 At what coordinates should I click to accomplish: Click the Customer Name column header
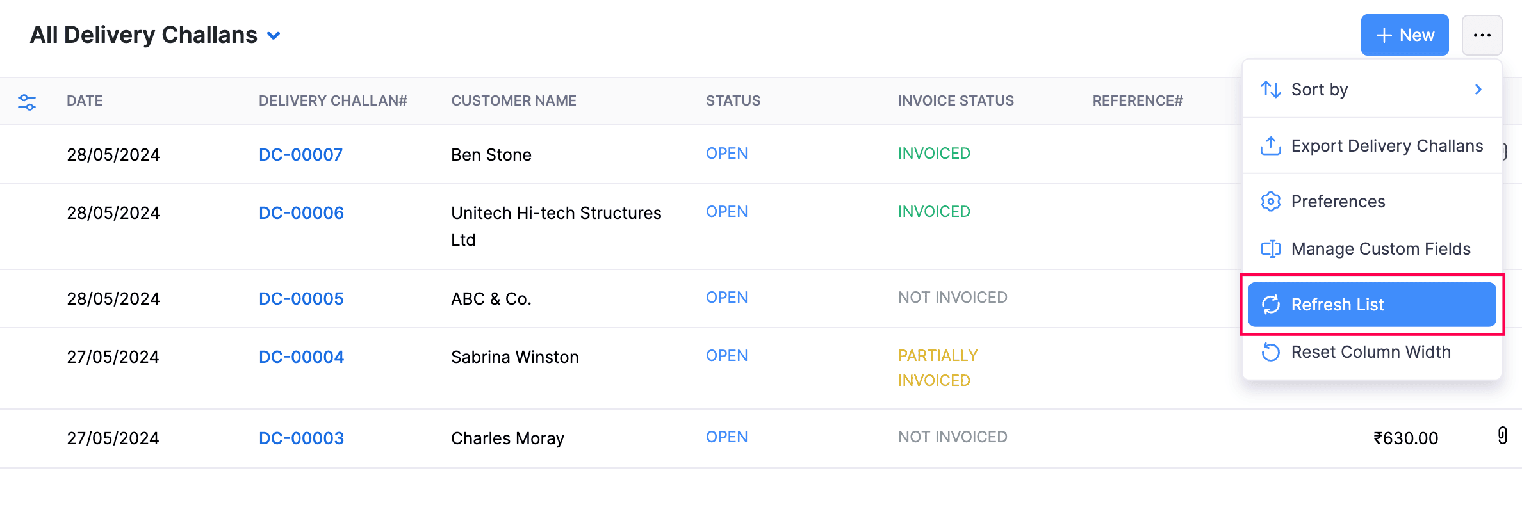tap(513, 101)
